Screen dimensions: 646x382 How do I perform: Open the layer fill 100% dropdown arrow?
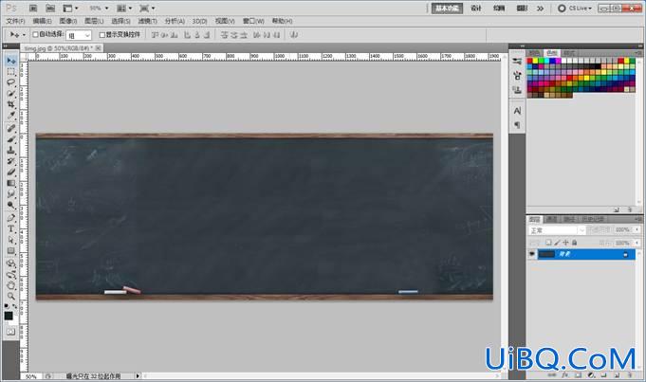click(637, 243)
